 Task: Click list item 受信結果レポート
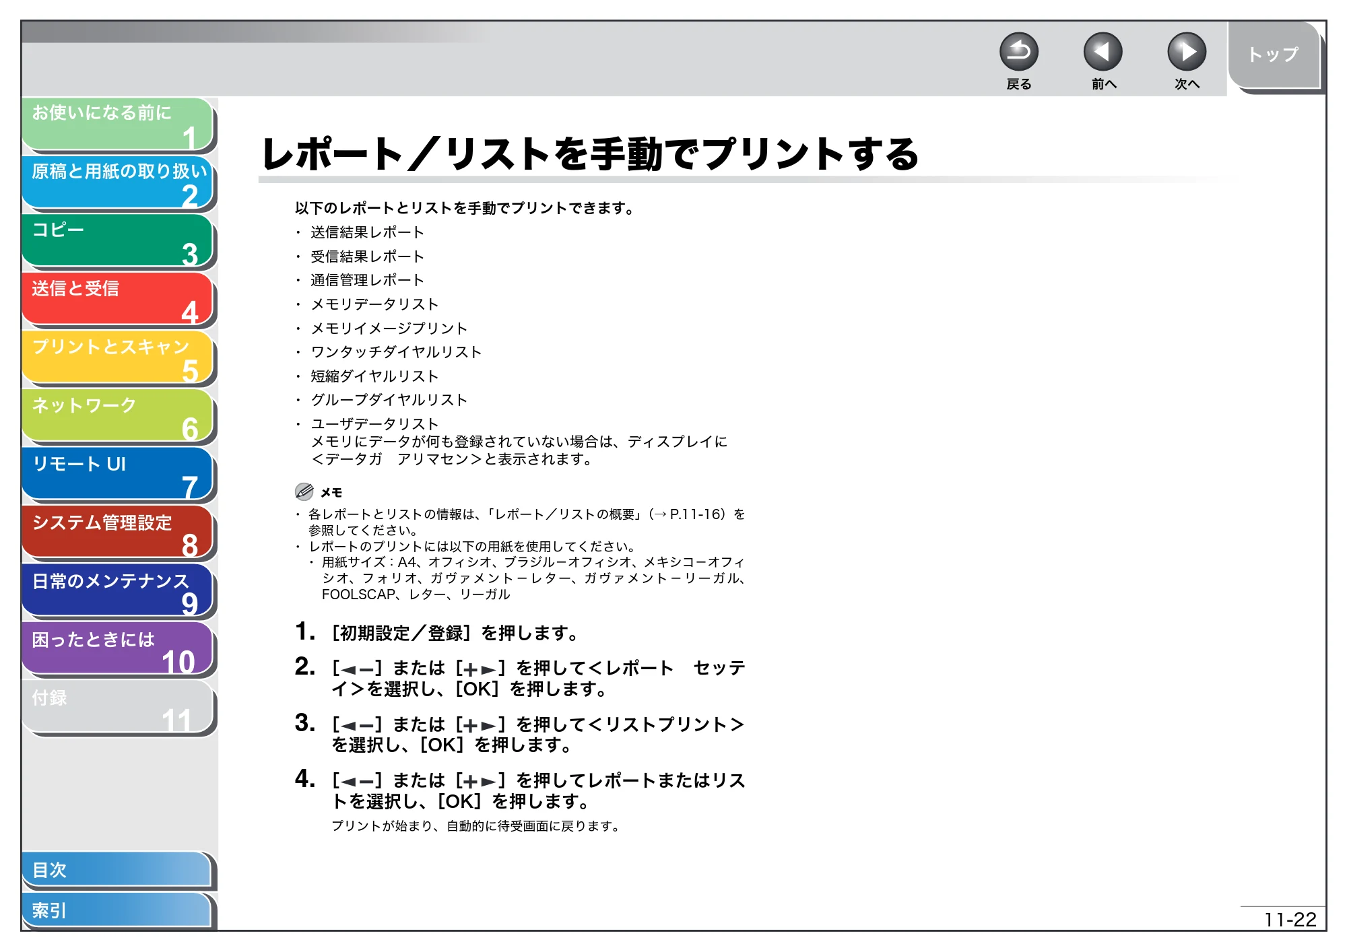point(367,257)
